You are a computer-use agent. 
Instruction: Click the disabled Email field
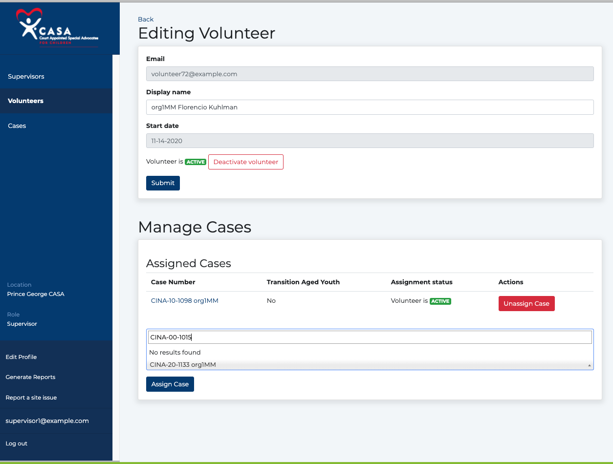(x=370, y=74)
